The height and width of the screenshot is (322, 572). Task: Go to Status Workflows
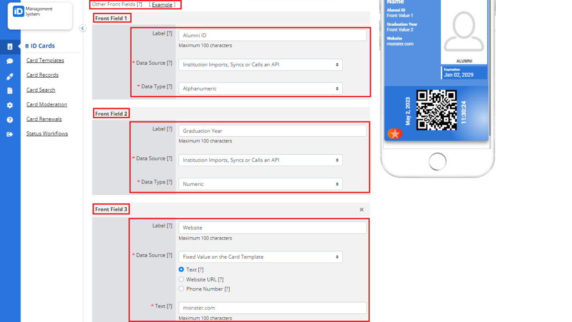(47, 134)
